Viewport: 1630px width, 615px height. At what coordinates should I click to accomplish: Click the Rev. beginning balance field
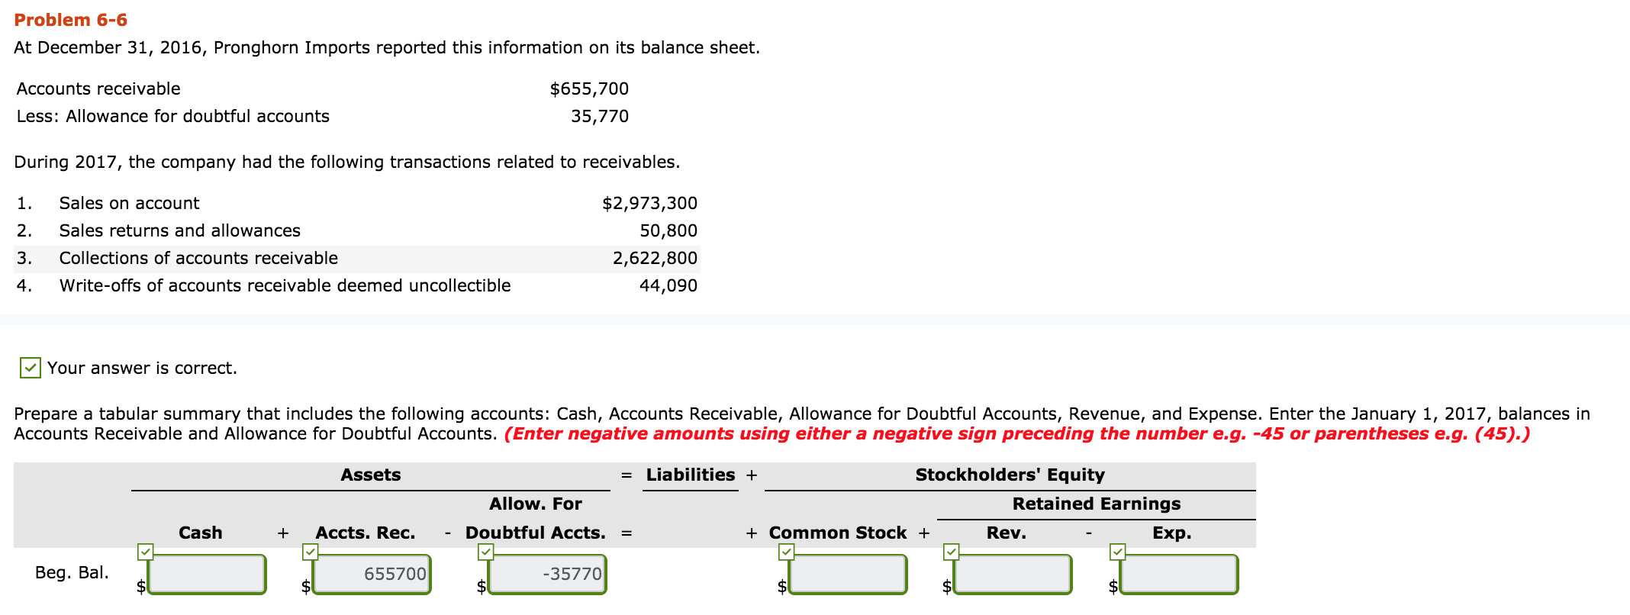pyautogui.click(x=1013, y=574)
